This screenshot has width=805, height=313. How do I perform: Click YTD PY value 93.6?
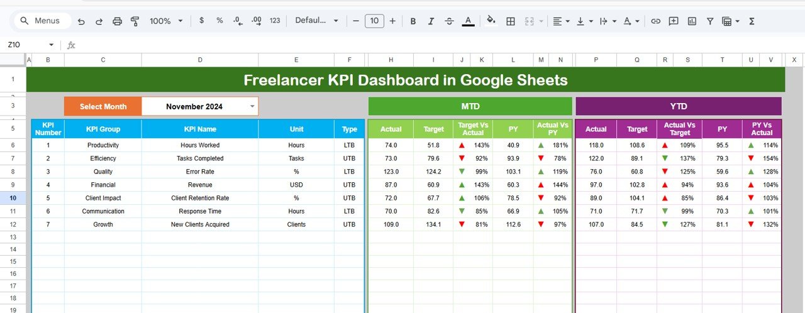[x=722, y=185]
